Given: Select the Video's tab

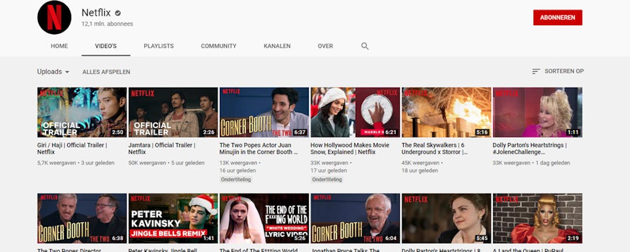Looking at the screenshot, I should pos(106,46).
